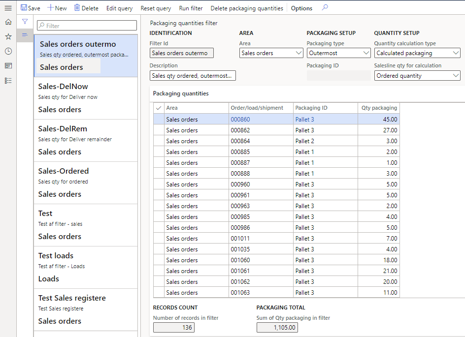
Task: Toggle select-all checkmark in grid header
Action: click(158, 108)
